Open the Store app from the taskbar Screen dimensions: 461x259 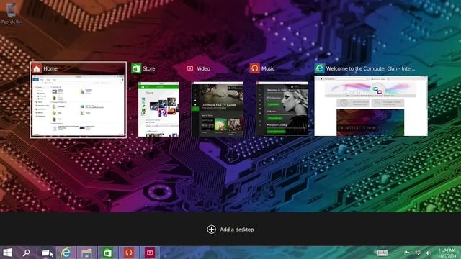pos(107,253)
